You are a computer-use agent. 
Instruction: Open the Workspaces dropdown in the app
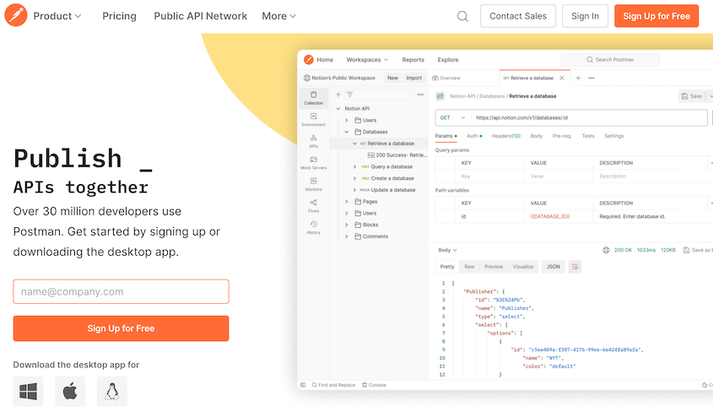click(x=367, y=60)
